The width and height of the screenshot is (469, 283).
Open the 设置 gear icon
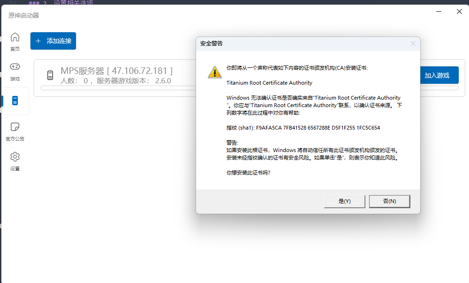click(x=15, y=157)
